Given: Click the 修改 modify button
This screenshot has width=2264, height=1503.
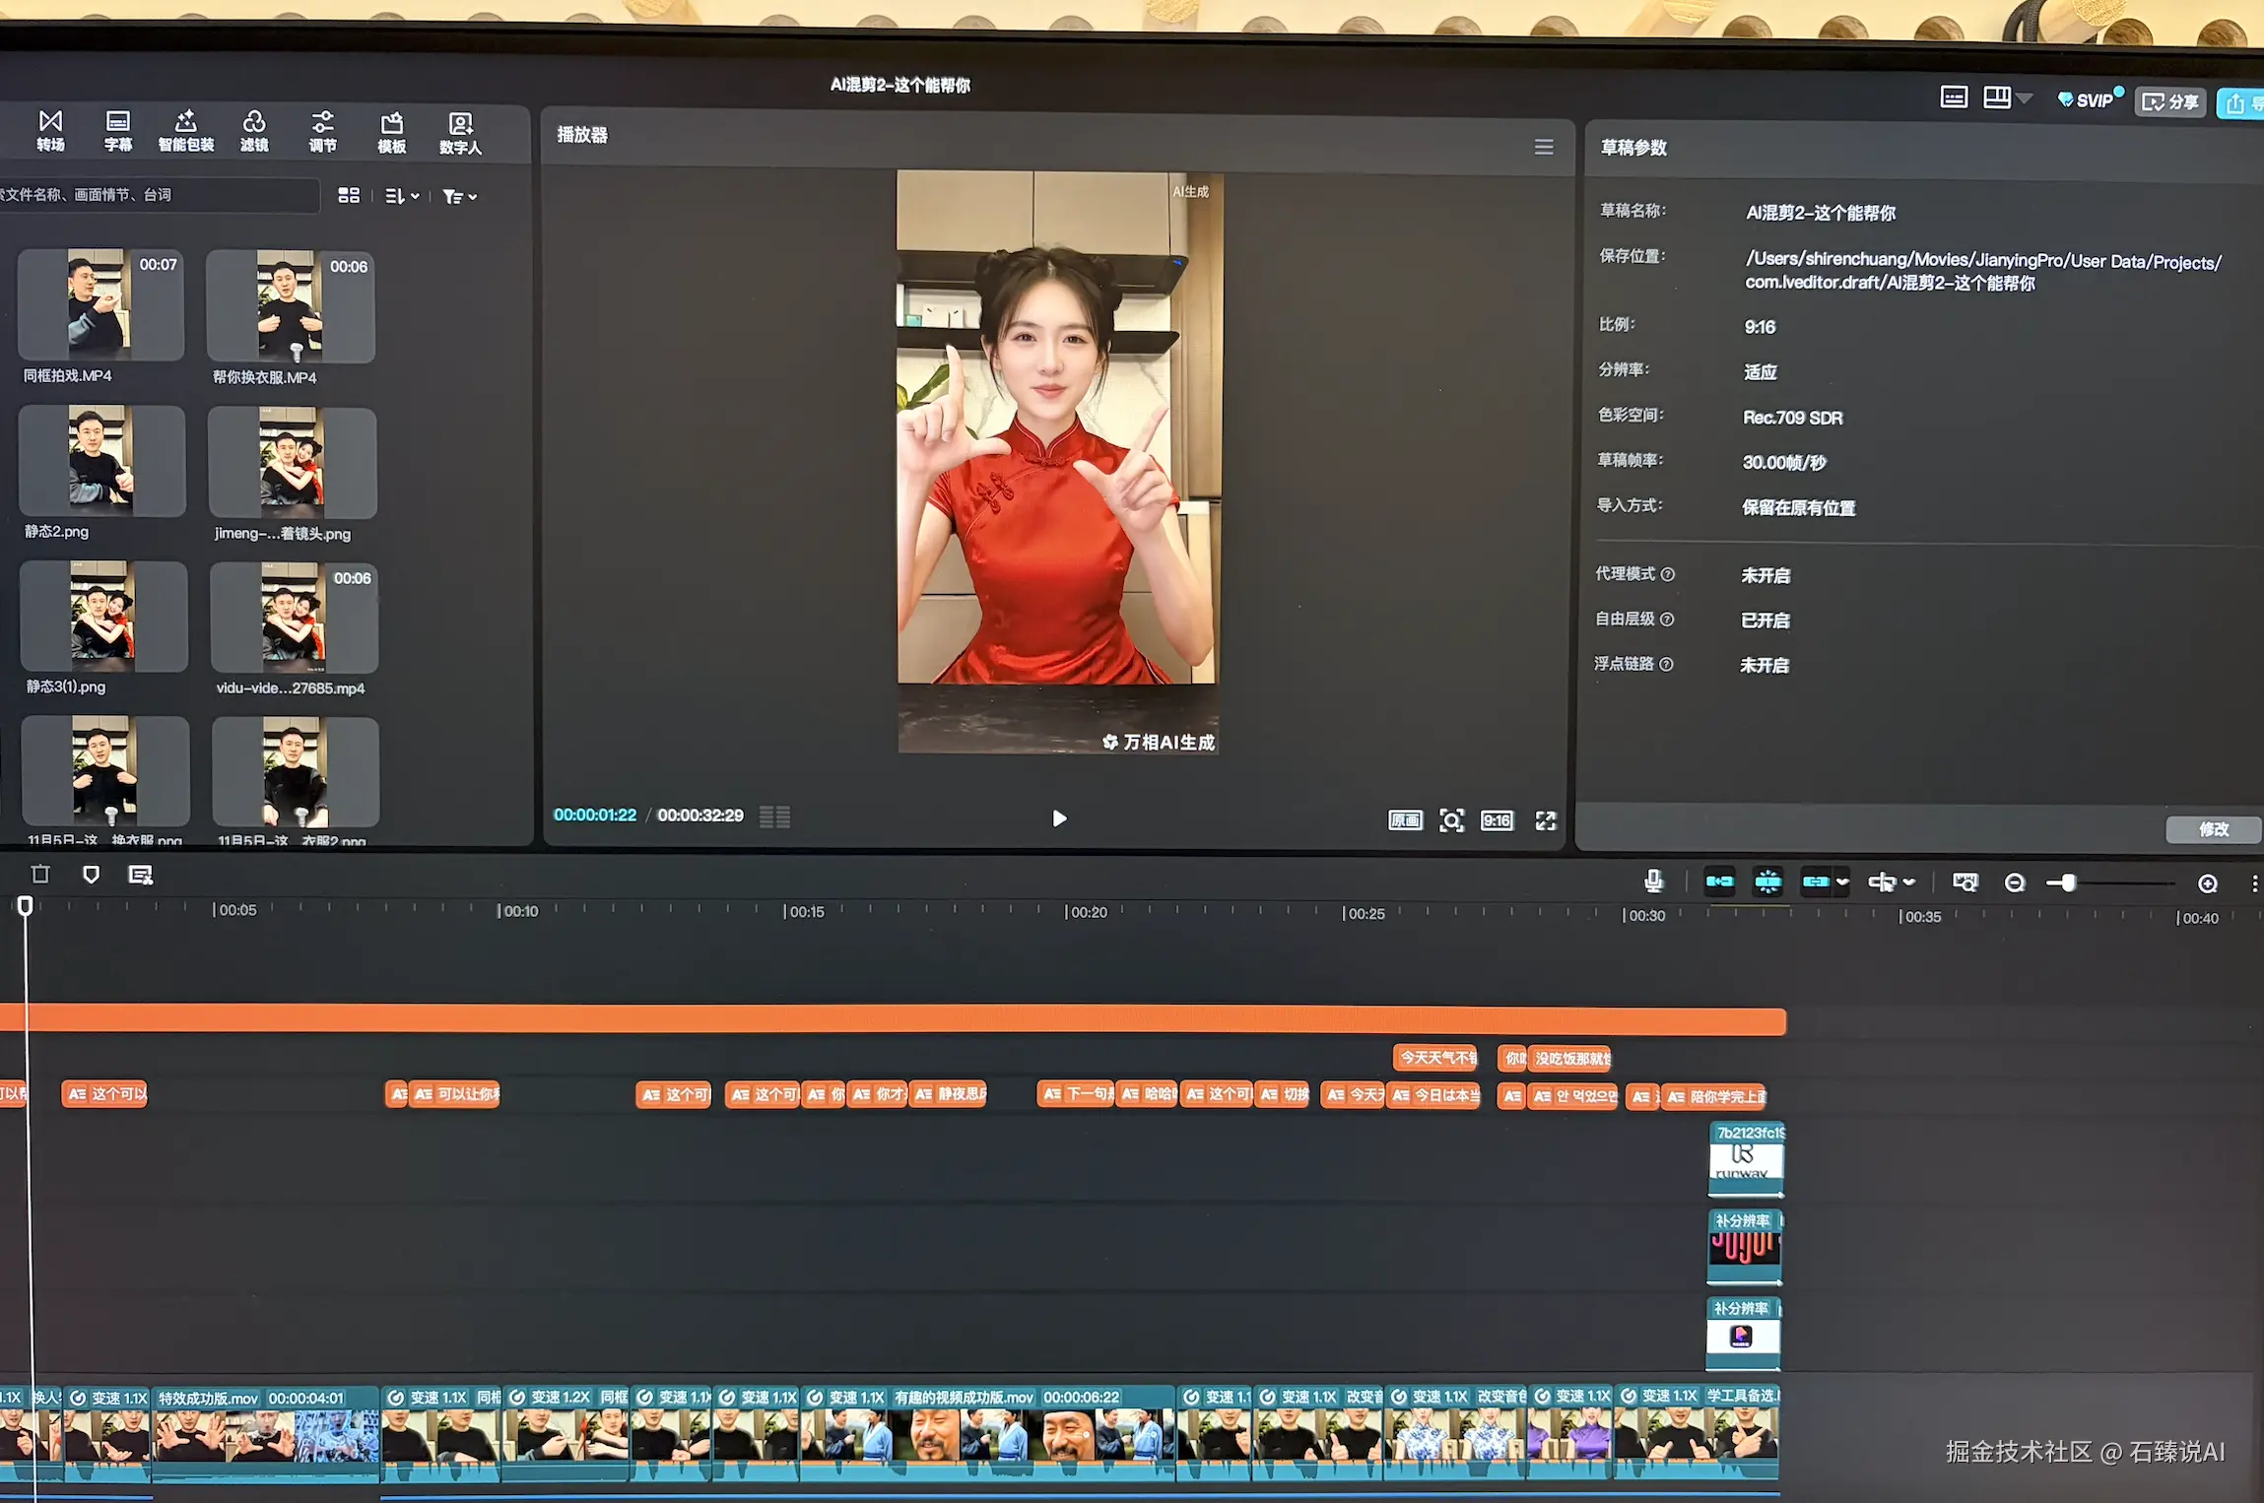Looking at the screenshot, I should (2213, 829).
